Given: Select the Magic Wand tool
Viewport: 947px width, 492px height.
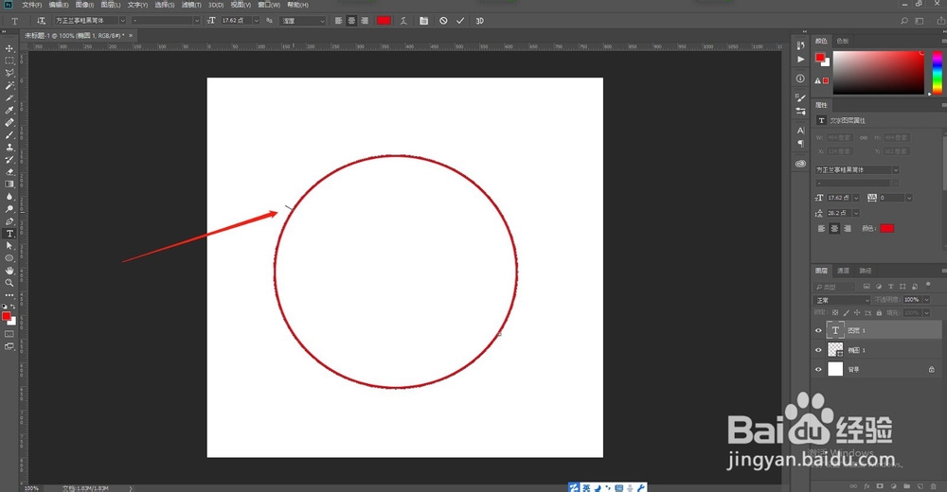Looking at the screenshot, I should pos(9,85).
